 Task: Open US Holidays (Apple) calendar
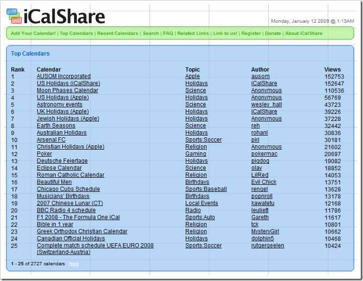coord(63,97)
